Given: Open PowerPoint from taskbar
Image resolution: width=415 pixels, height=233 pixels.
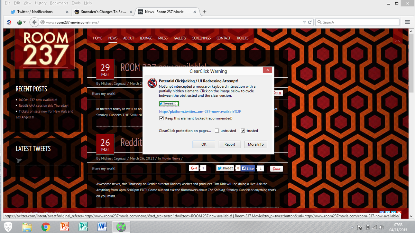Looking at the screenshot, I should (x=64, y=227).
